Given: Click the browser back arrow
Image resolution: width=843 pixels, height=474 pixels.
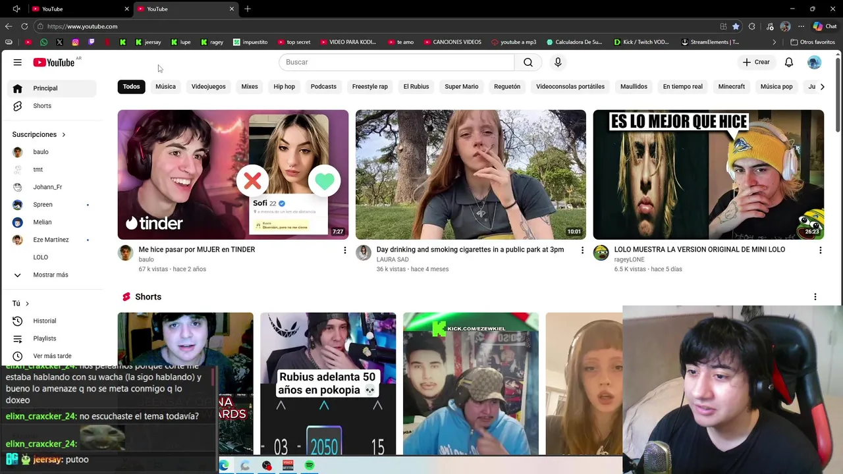Looking at the screenshot, I should click(9, 26).
